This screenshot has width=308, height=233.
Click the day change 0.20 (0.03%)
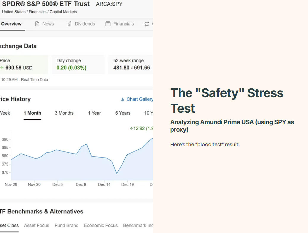(71, 68)
